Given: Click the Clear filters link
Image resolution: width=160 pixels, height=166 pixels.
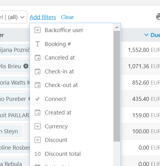Looking at the screenshot, I should click(68, 17).
